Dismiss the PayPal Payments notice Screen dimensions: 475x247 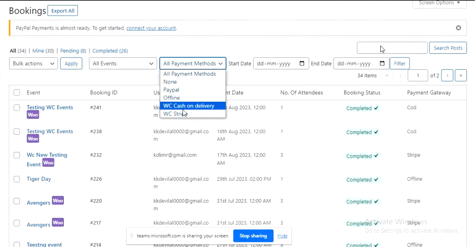click(x=458, y=28)
